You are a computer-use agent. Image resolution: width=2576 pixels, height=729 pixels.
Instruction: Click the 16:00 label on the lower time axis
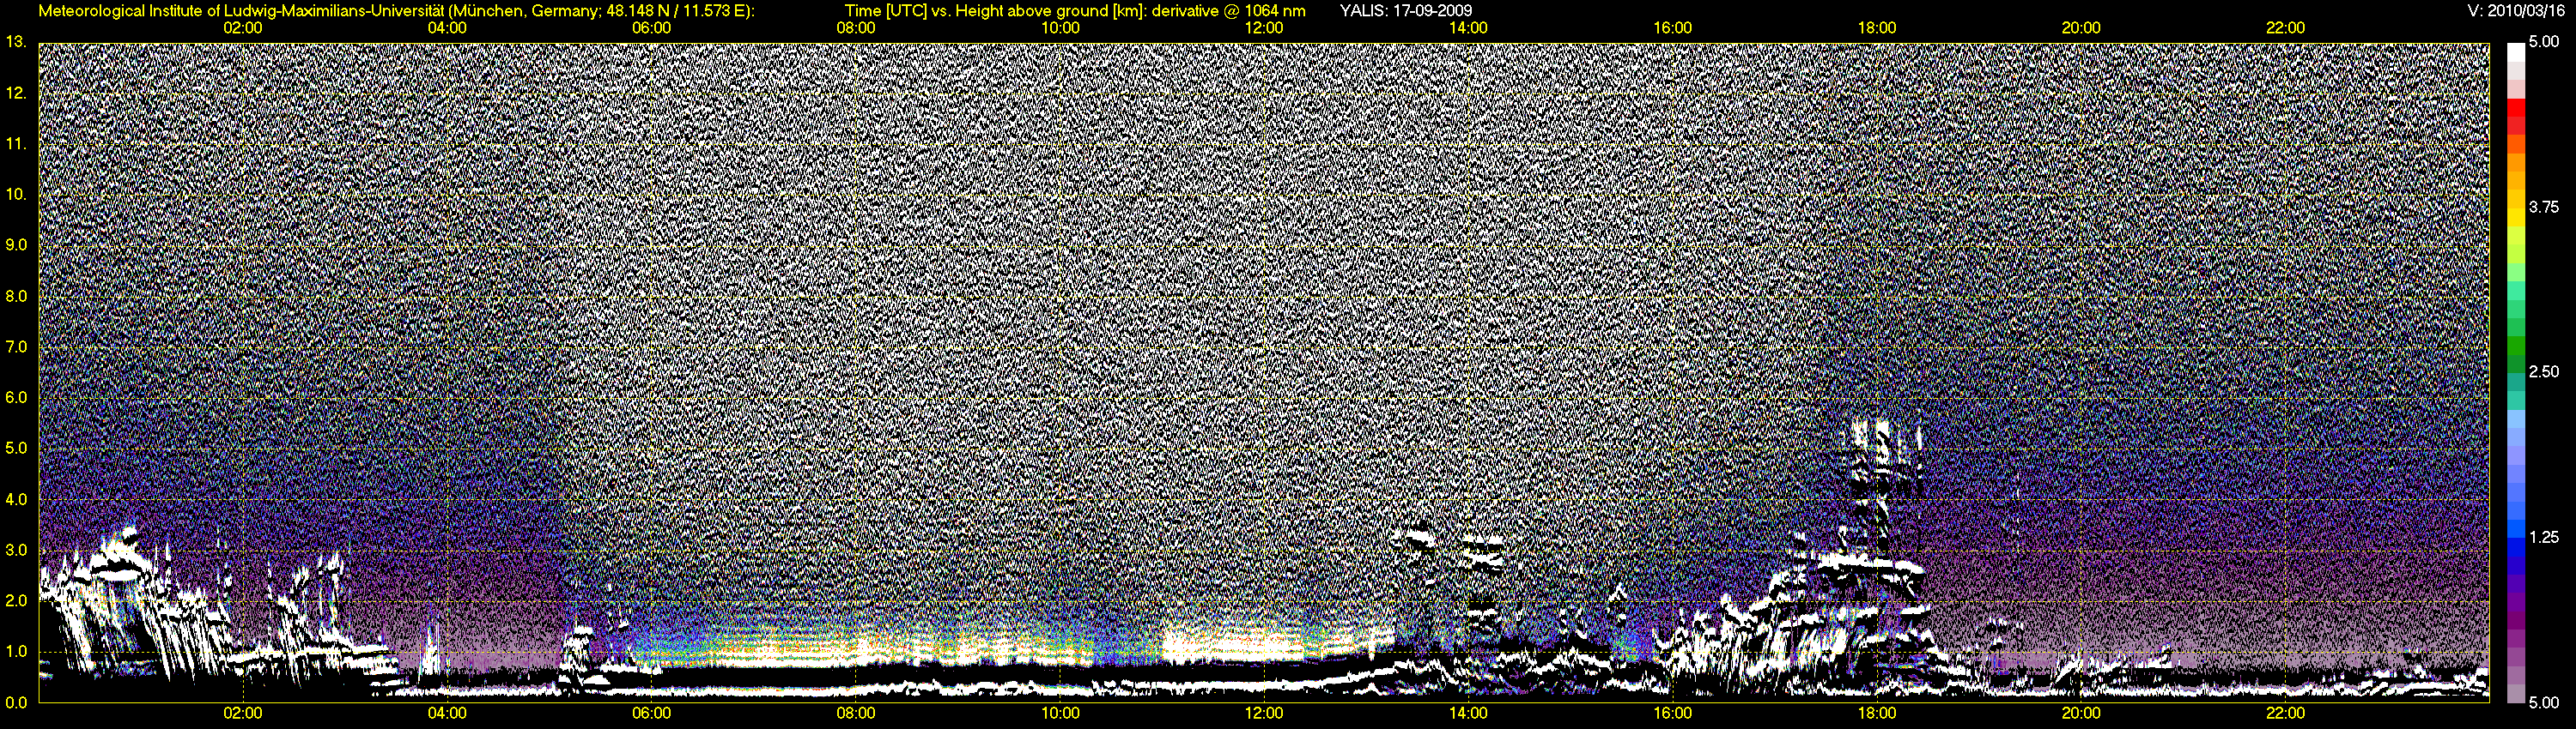pos(1673,713)
